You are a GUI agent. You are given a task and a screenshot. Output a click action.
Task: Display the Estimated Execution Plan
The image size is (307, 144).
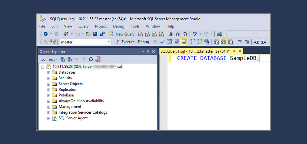click(169, 42)
